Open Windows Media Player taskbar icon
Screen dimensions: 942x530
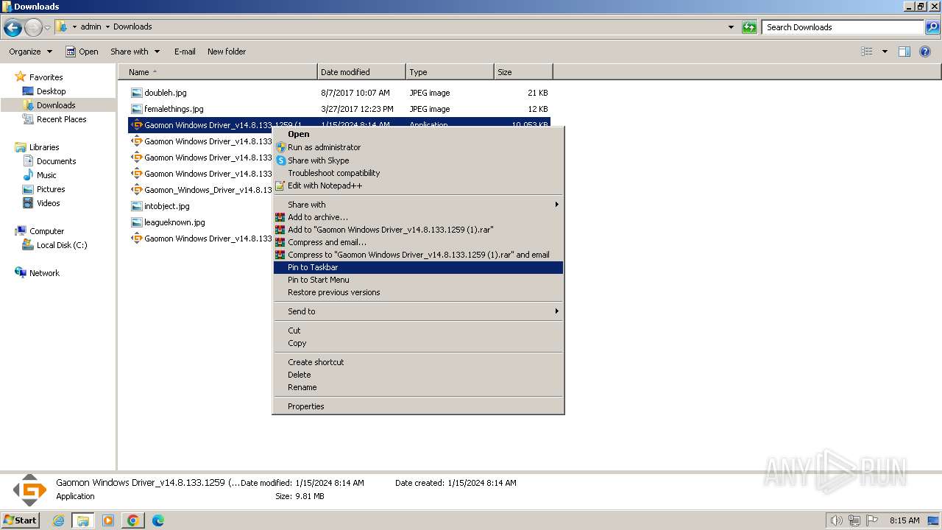[108, 520]
